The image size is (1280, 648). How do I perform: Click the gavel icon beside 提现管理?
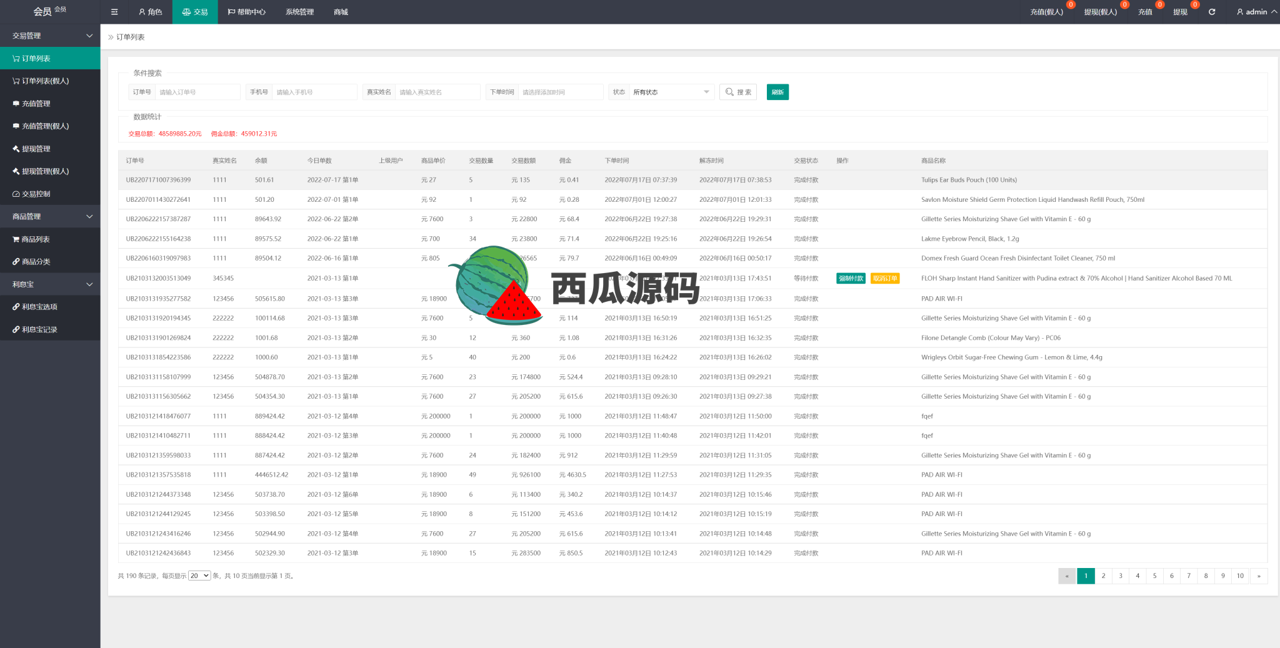point(16,149)
